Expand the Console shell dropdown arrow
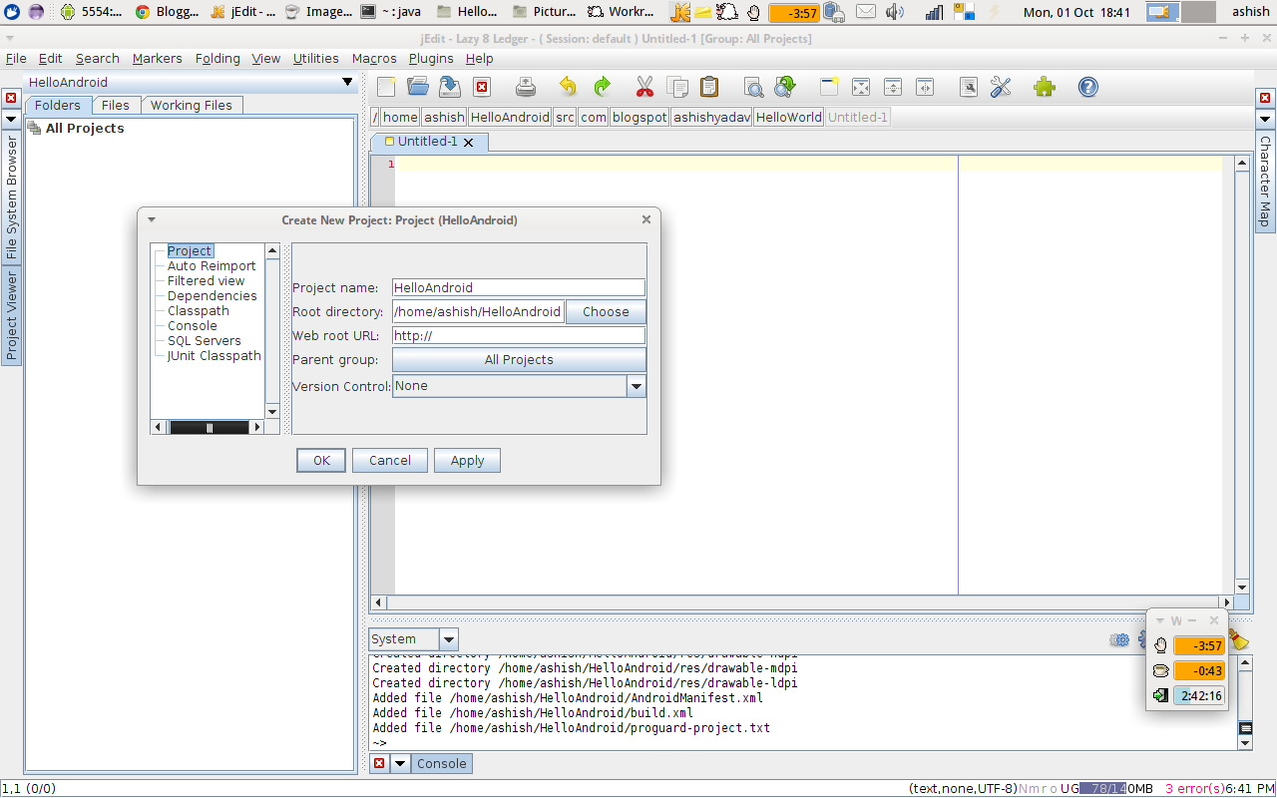This screenshot has height=798, width=1277. [x=401, y=763]
